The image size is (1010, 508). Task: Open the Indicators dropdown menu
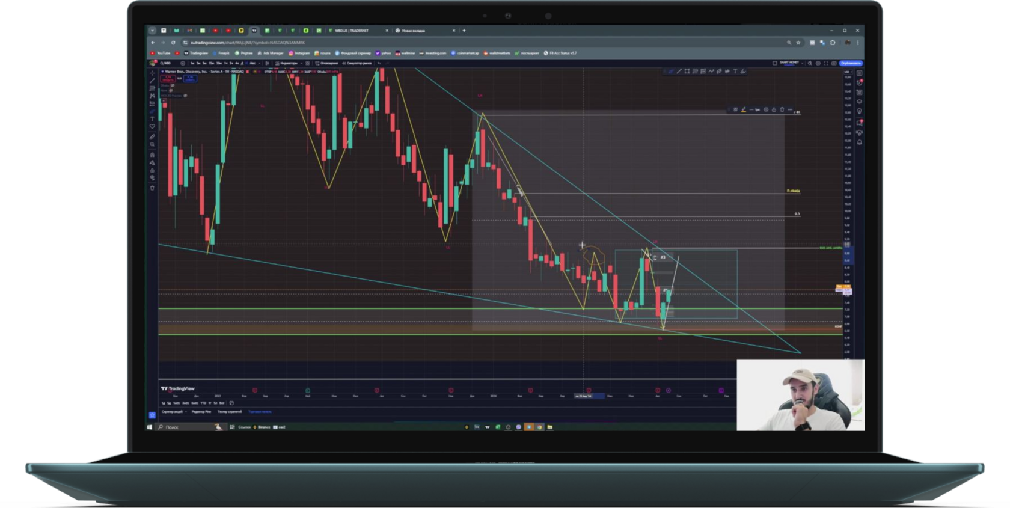pos(289,63)
